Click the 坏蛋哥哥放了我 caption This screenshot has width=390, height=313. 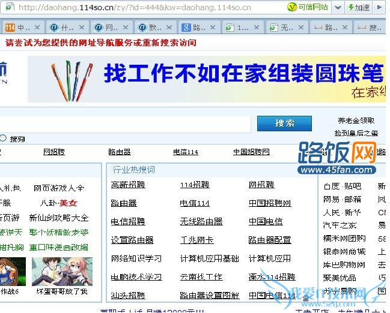tap(62, 291)
